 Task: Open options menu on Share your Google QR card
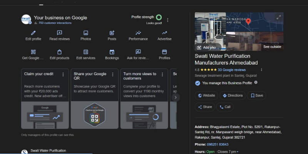click(113, 74)
